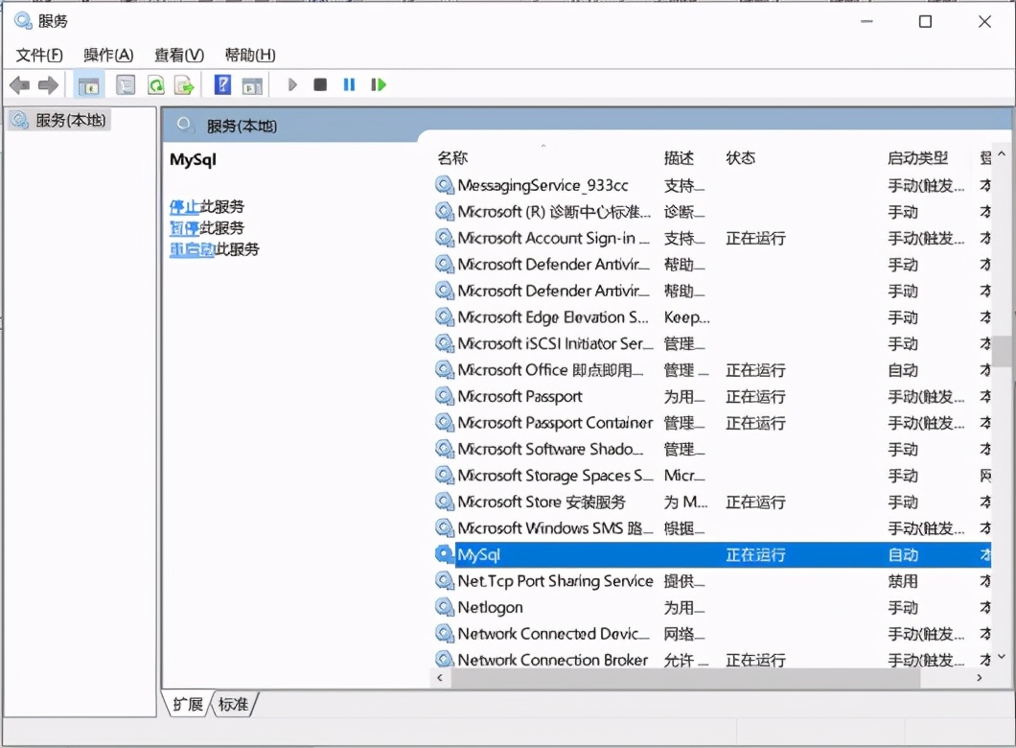
Task: Click horizontal scrollbar left arrow
Action: click(x=440, y=678)
